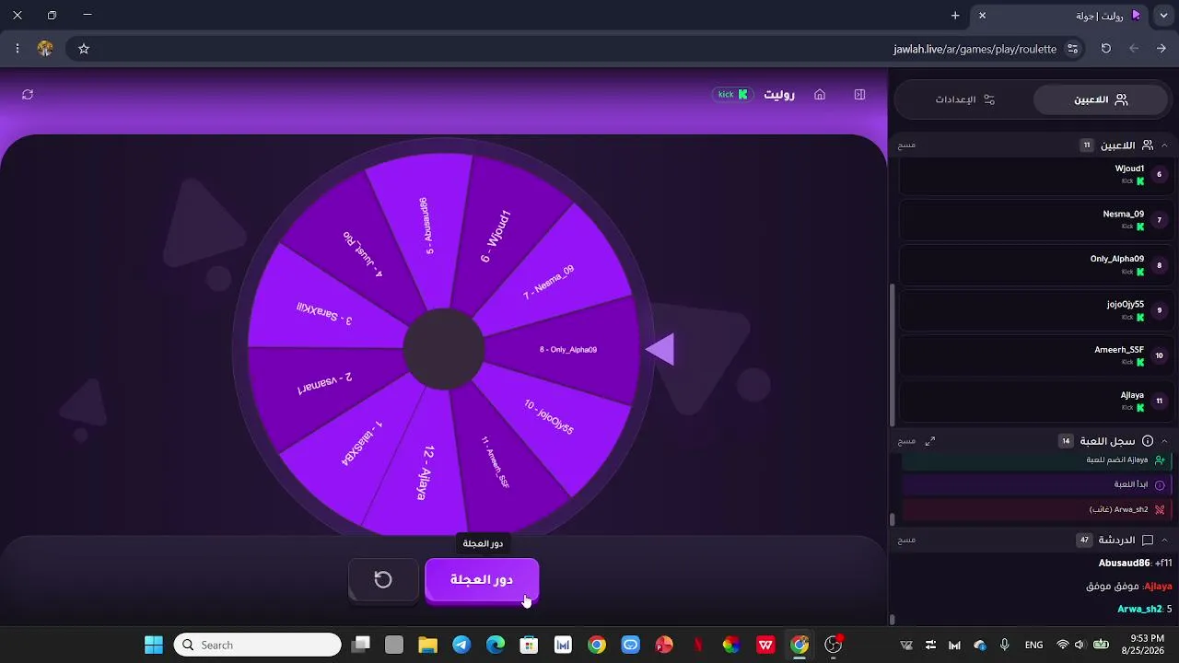Click the info icon beside سجل اللعبة
Image resolution: width=1179 pixels, height=663 pixels.
point(1148,441)
